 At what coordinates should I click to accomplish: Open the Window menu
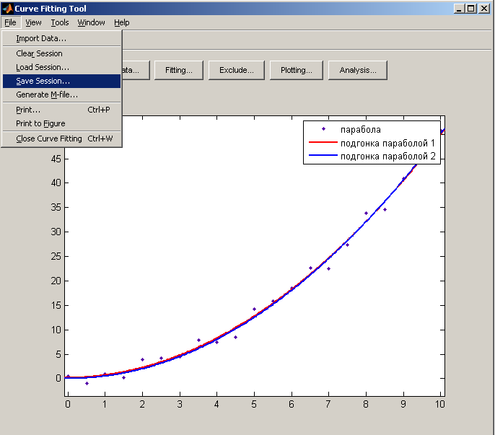click(x=91, y=22)
